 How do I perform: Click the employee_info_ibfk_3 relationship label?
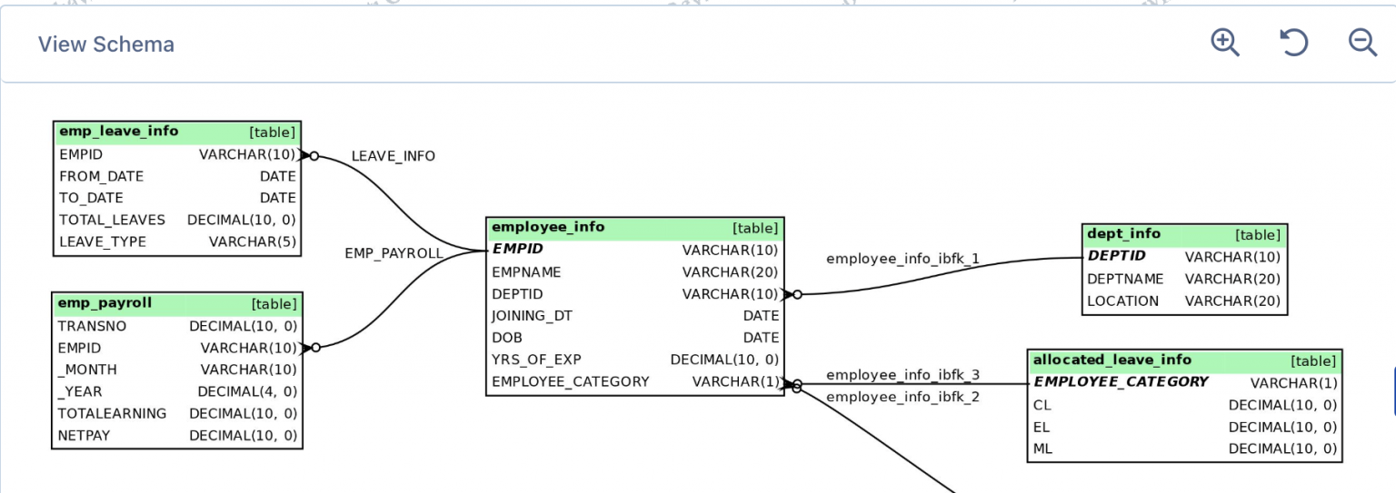pos(902,375)
